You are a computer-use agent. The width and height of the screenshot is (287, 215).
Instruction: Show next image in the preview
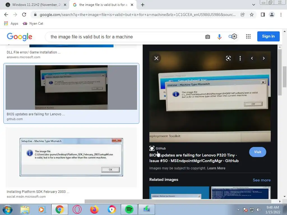tap(263, 58)
